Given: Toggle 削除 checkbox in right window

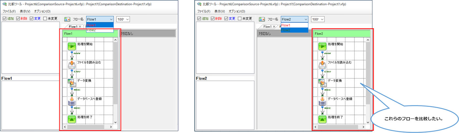Looking at the screenshot, I should (213, 19).
